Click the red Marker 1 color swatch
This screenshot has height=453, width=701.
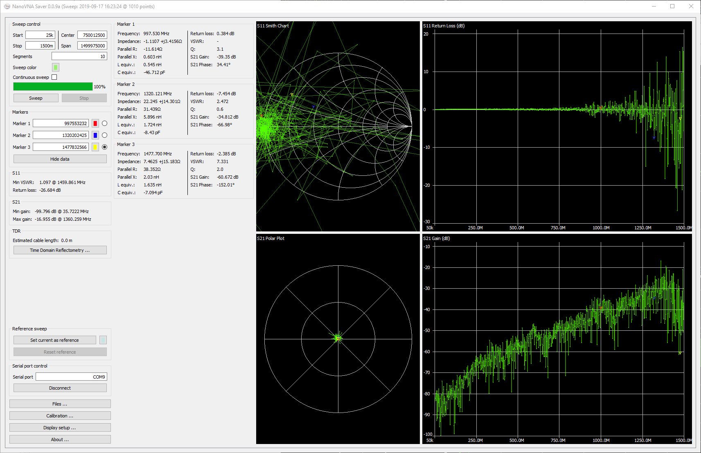pyautogui.click(x=95, y=123)
